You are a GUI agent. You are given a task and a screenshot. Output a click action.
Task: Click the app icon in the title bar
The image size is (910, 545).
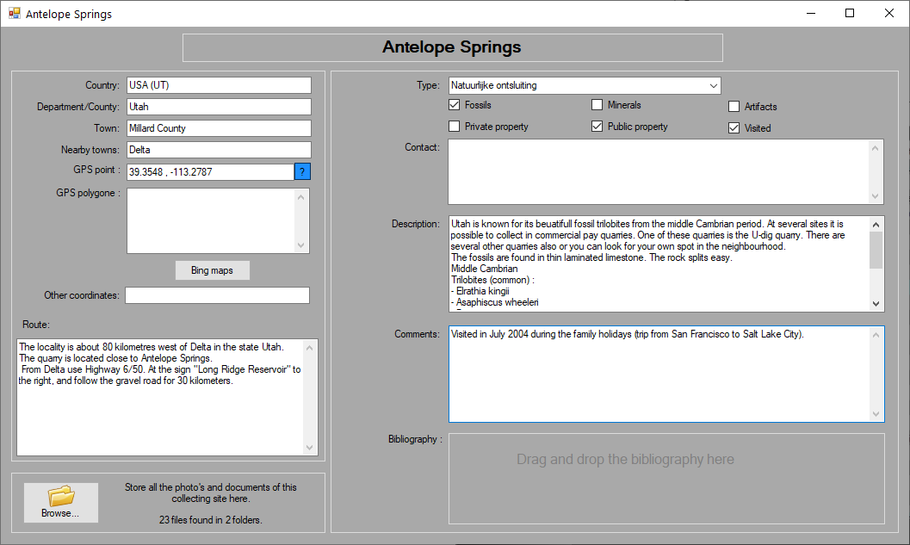click(x=14, y=14)
